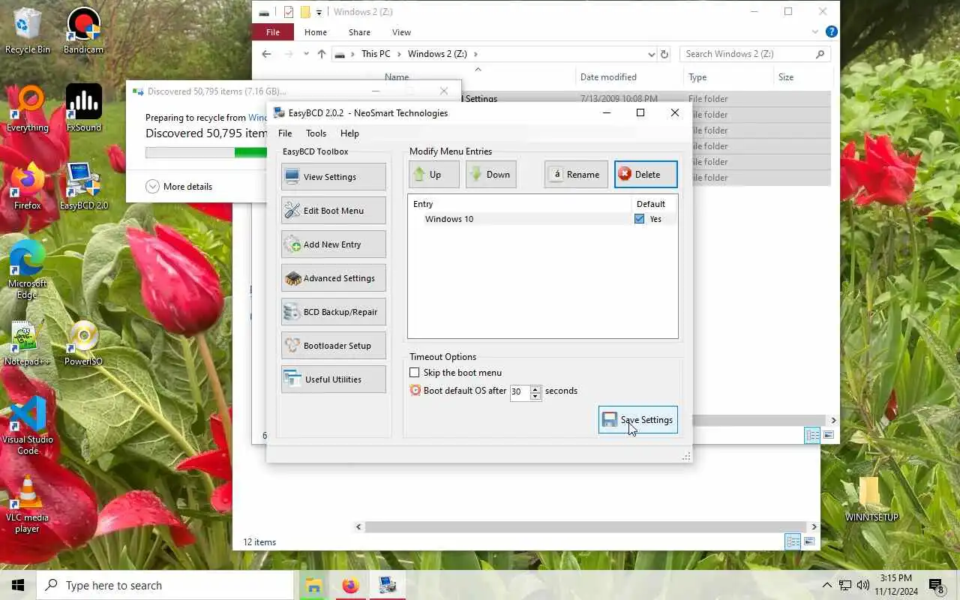Screen dimensions: 960x600
Task: Open Explorer Help question icon
Action: tap(831, 32)
